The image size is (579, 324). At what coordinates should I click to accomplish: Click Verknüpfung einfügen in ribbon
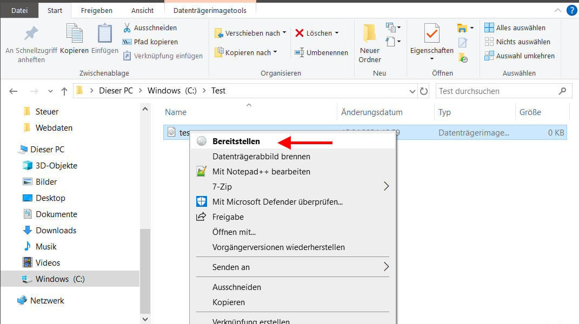[x=163, y=56]
